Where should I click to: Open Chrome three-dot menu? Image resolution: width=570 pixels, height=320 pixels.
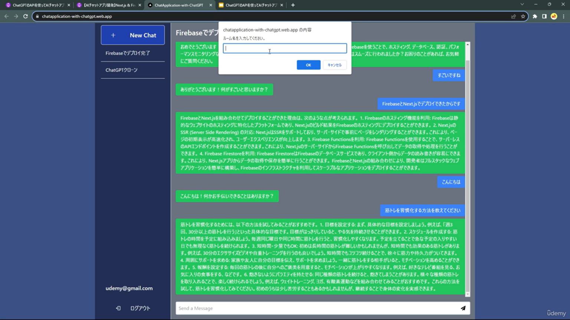point(564,16)
